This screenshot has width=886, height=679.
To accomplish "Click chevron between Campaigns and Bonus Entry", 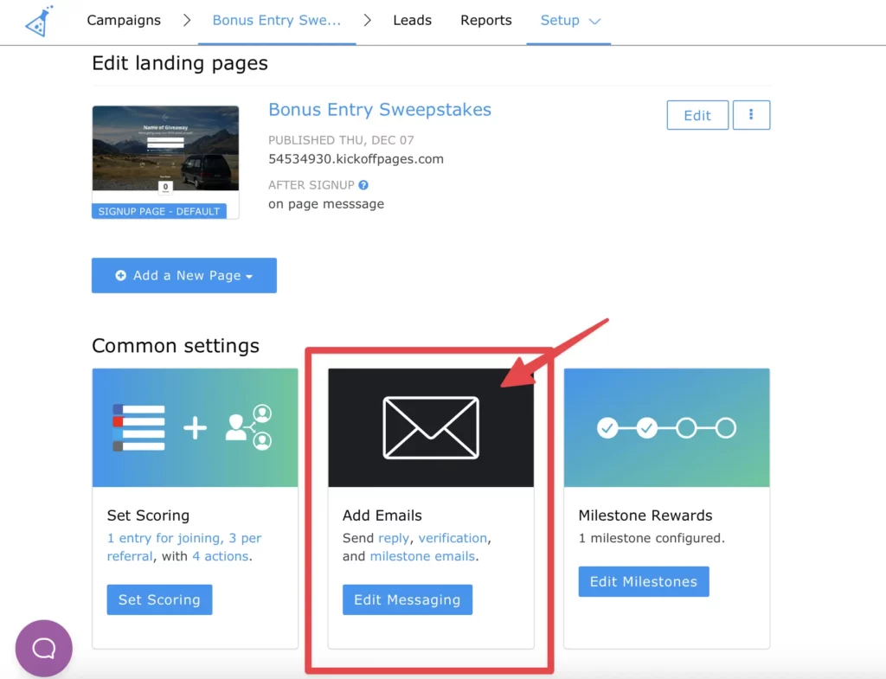I will coord(187,21).
